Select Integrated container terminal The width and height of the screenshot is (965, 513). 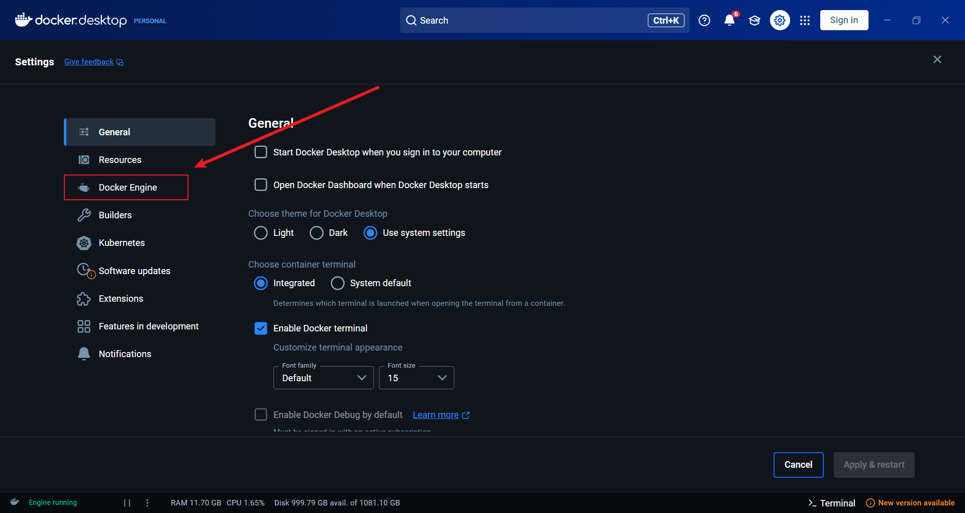[x=261, y=283]
